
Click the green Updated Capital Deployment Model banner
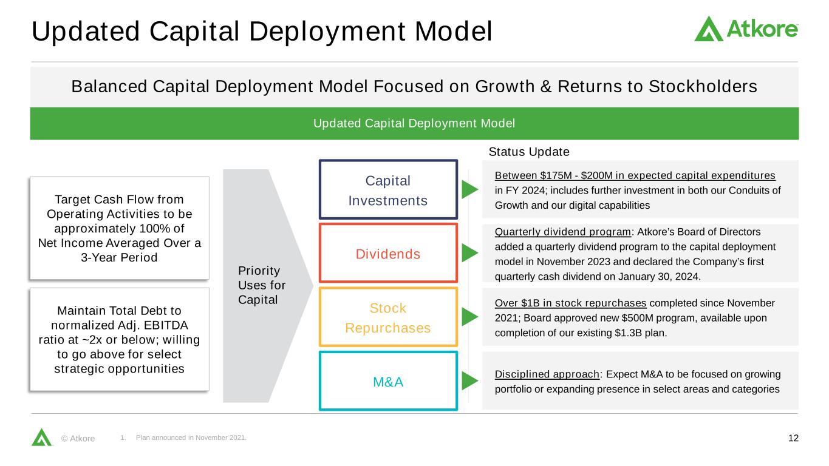414,124
